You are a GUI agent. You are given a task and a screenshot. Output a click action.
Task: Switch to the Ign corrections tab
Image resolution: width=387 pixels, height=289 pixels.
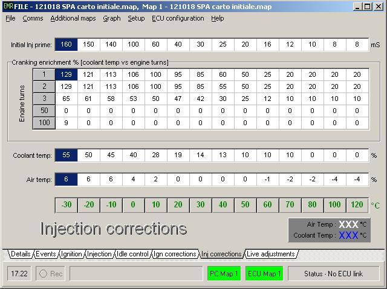tap(175, 254)
